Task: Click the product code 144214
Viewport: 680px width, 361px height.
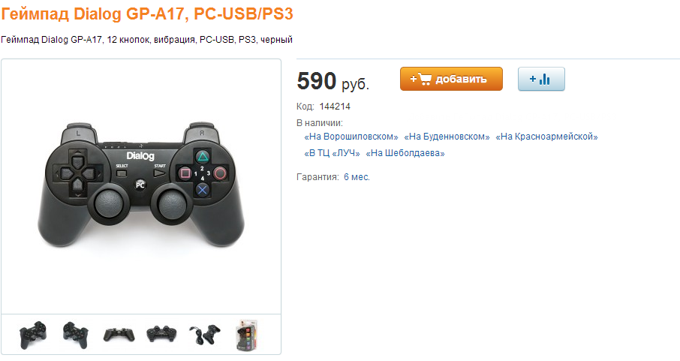Action: (335, 107)
